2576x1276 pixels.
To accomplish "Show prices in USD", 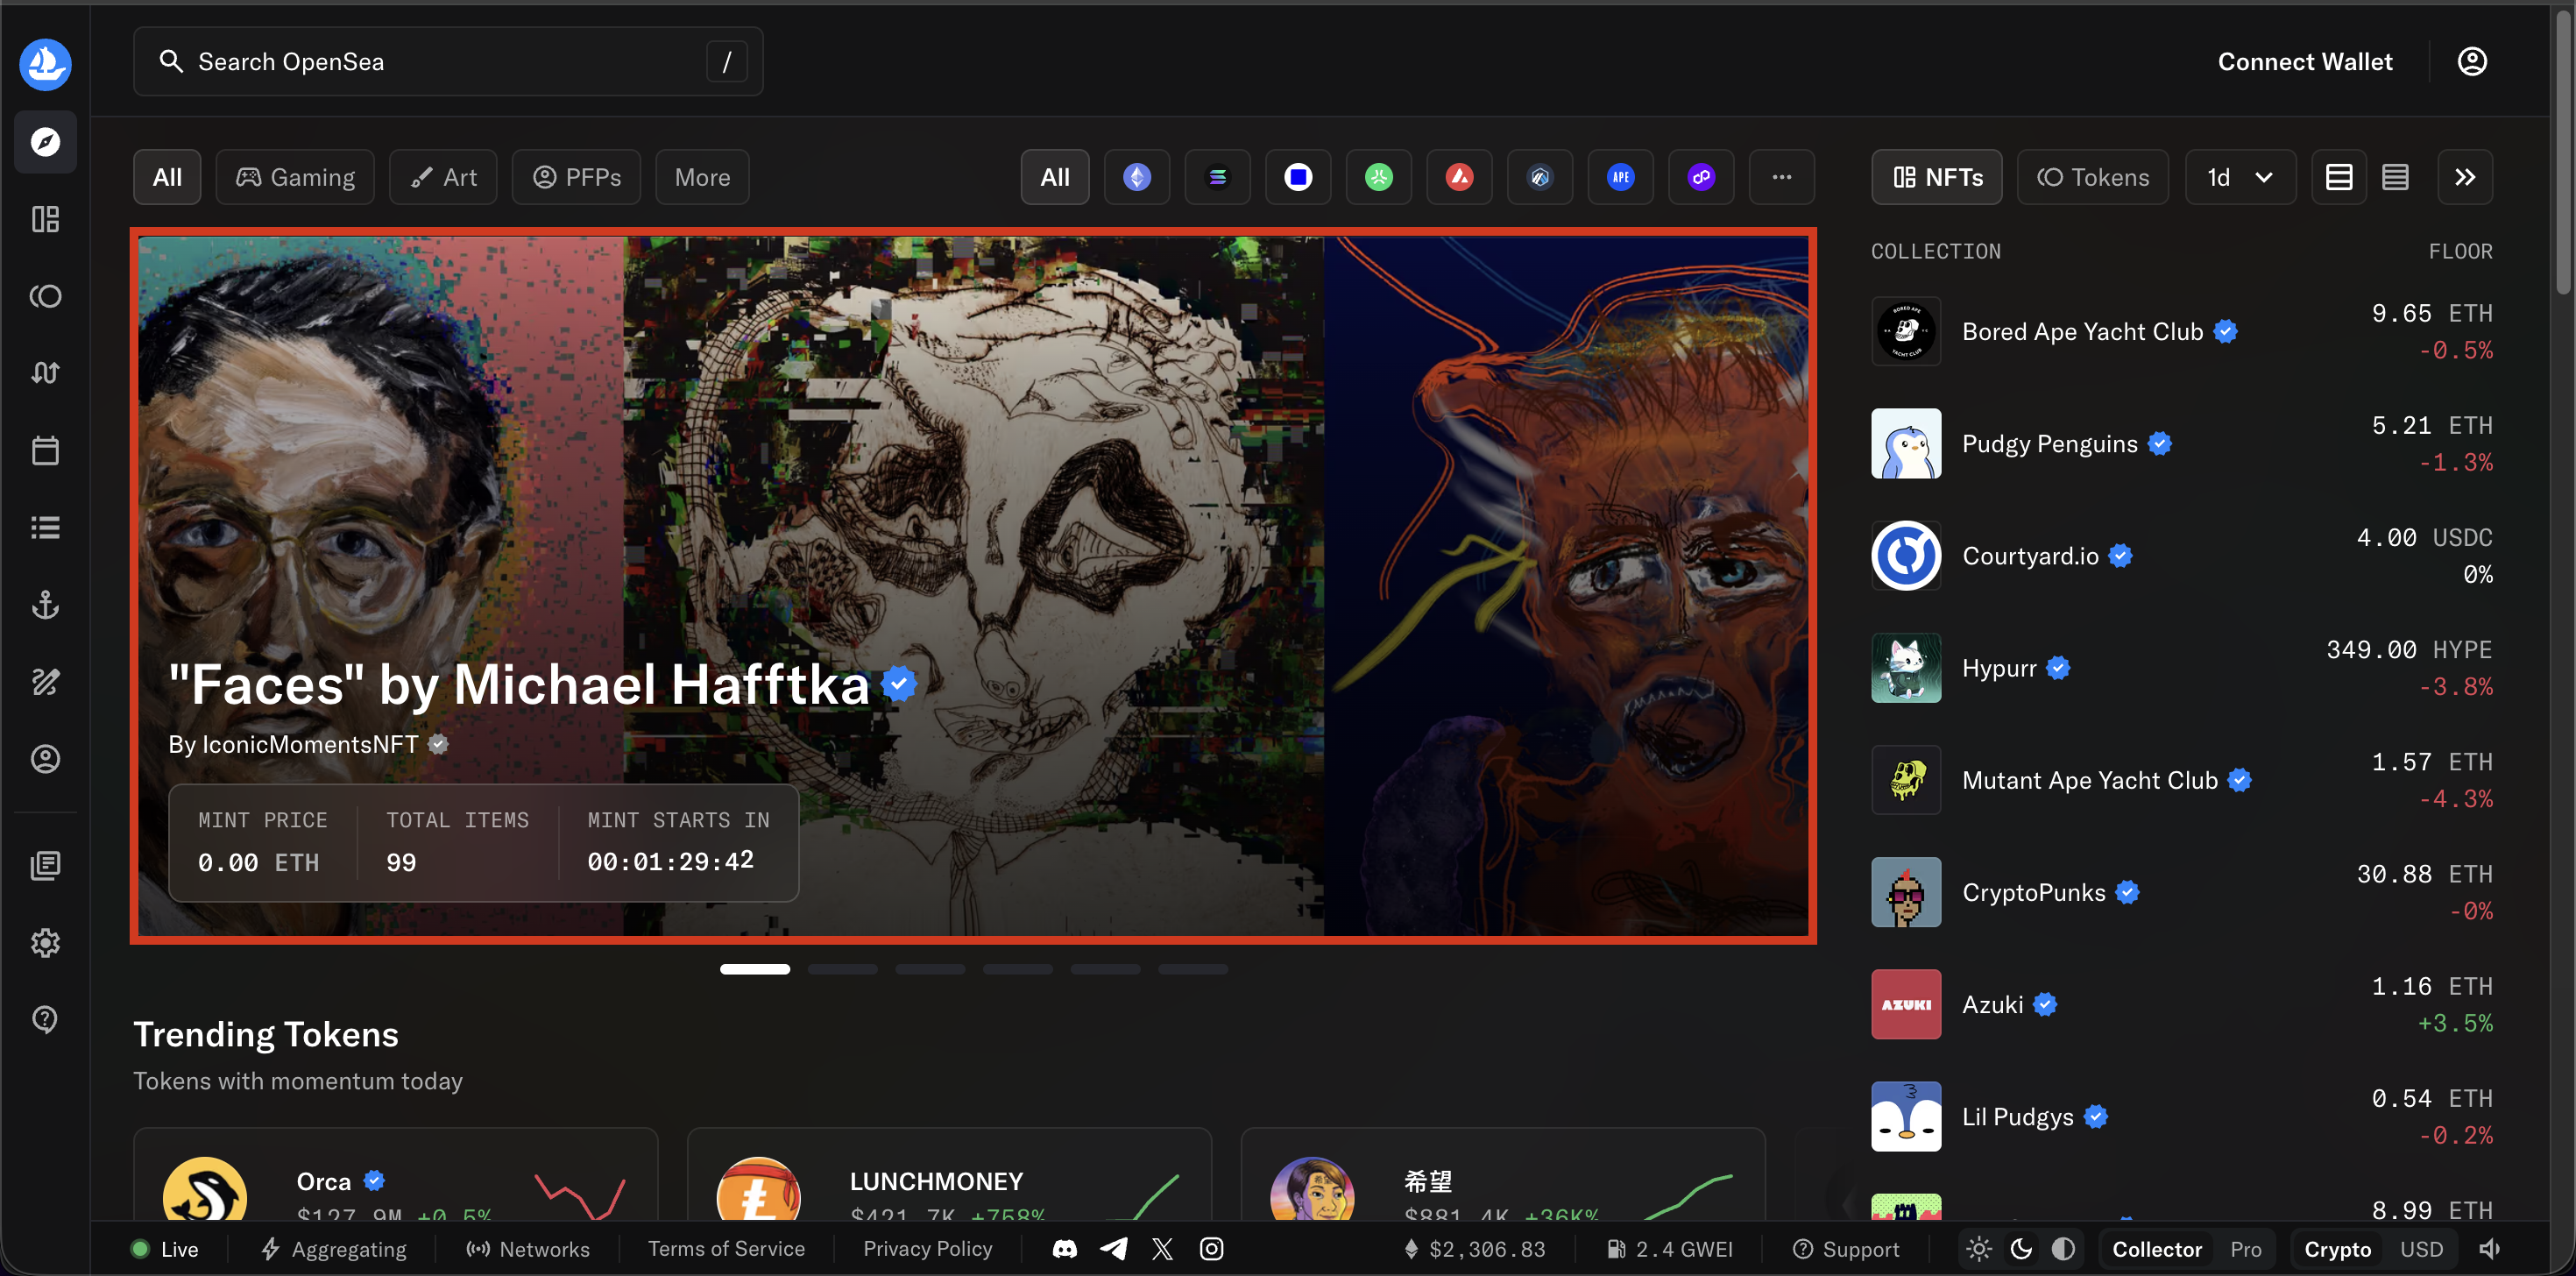I will (x=2421, y=1249).
